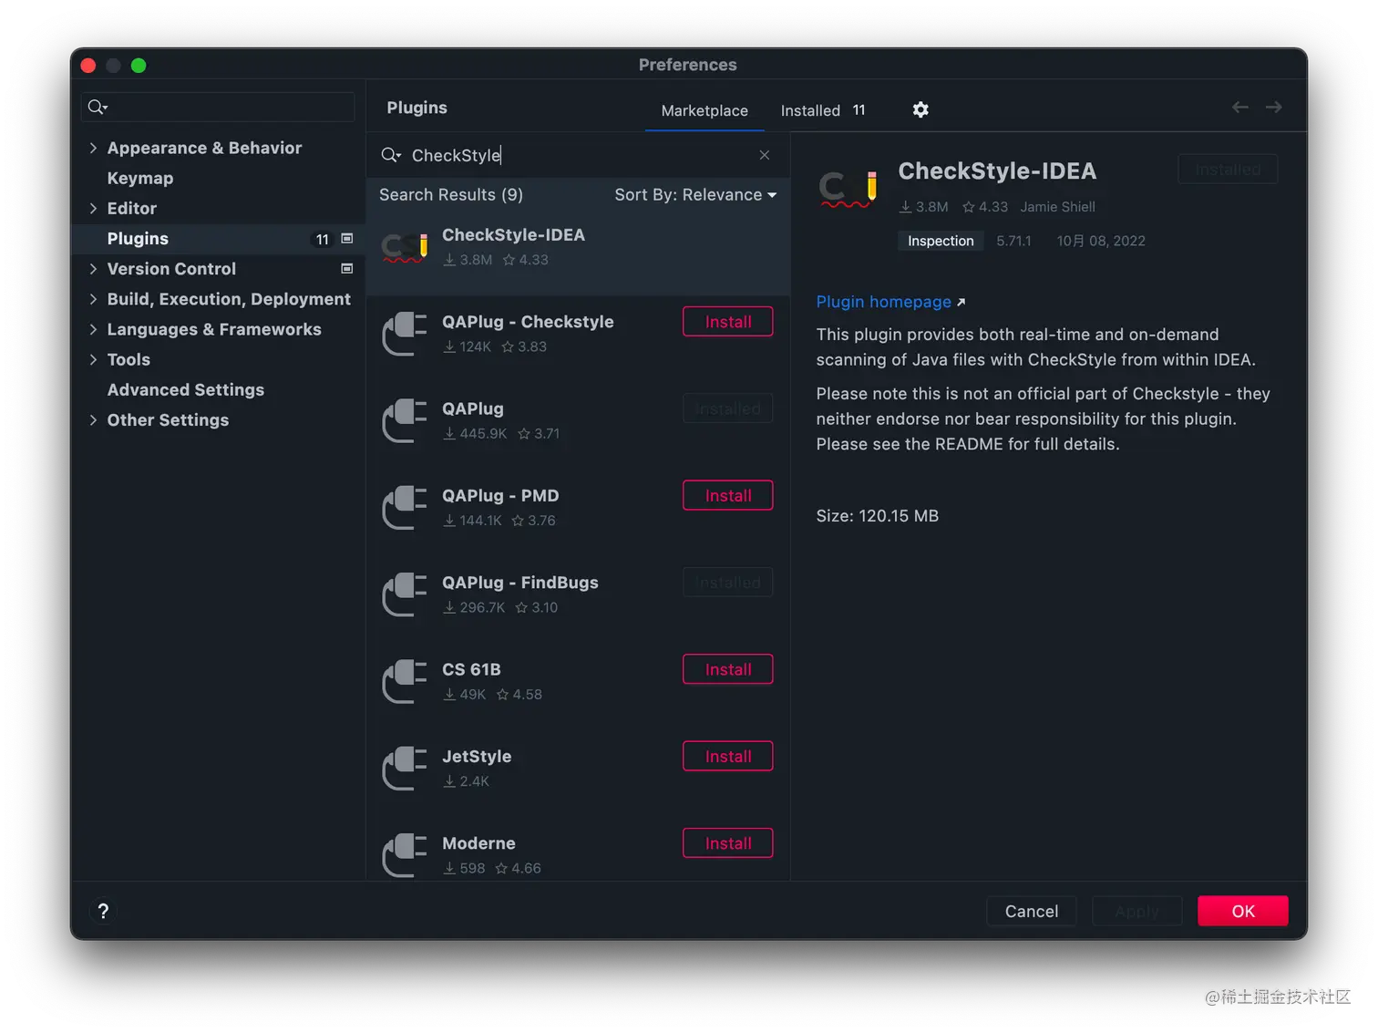Install the Moderne plugin
This screenshot has height=1033, width=1378.
pos(728,843)
